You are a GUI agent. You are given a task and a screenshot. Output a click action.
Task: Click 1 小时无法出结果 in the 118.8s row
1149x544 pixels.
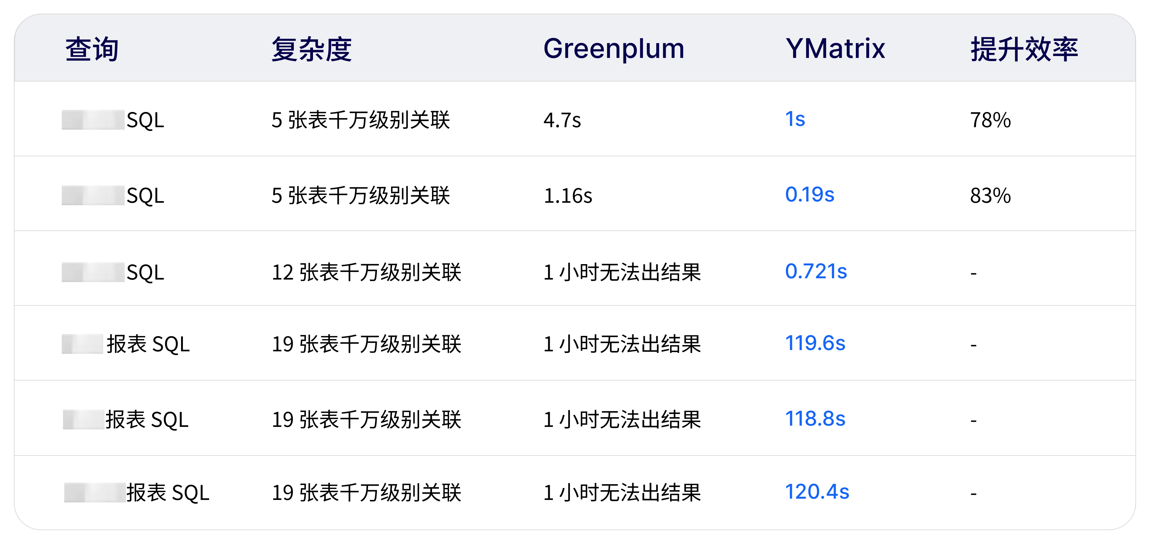pos(622,420)
